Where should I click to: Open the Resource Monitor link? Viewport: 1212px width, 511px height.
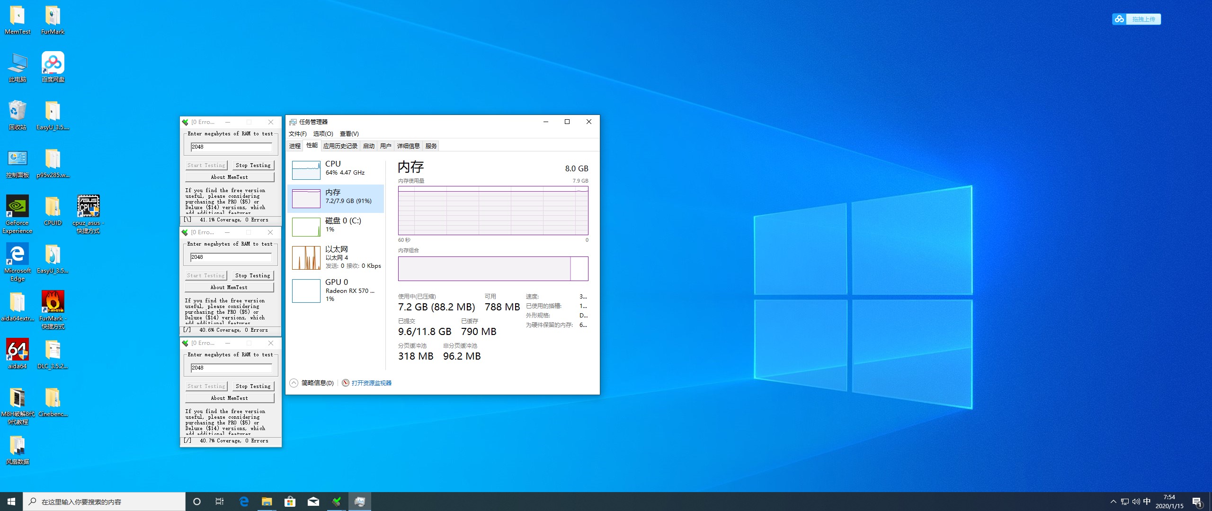(x=371, y=383)
